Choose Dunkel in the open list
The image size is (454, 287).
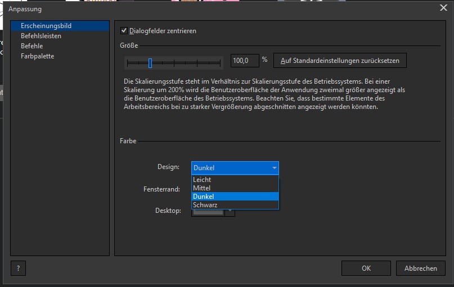(235, 197)
